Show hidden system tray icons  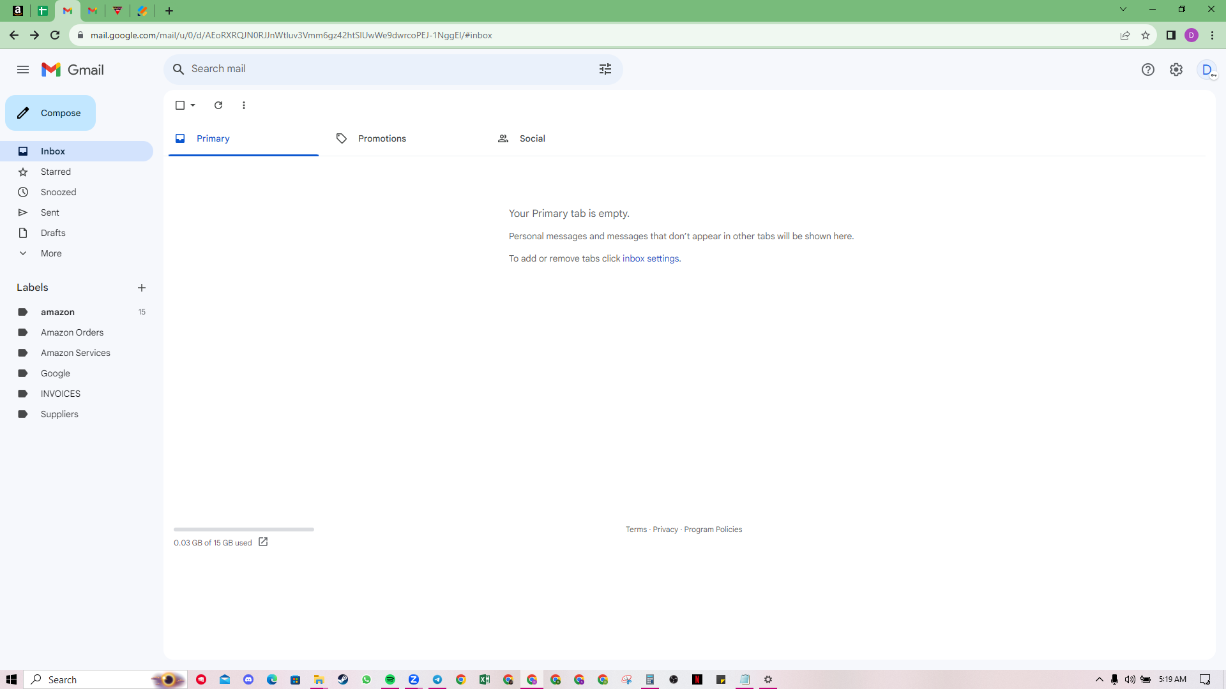[1100, 679]
